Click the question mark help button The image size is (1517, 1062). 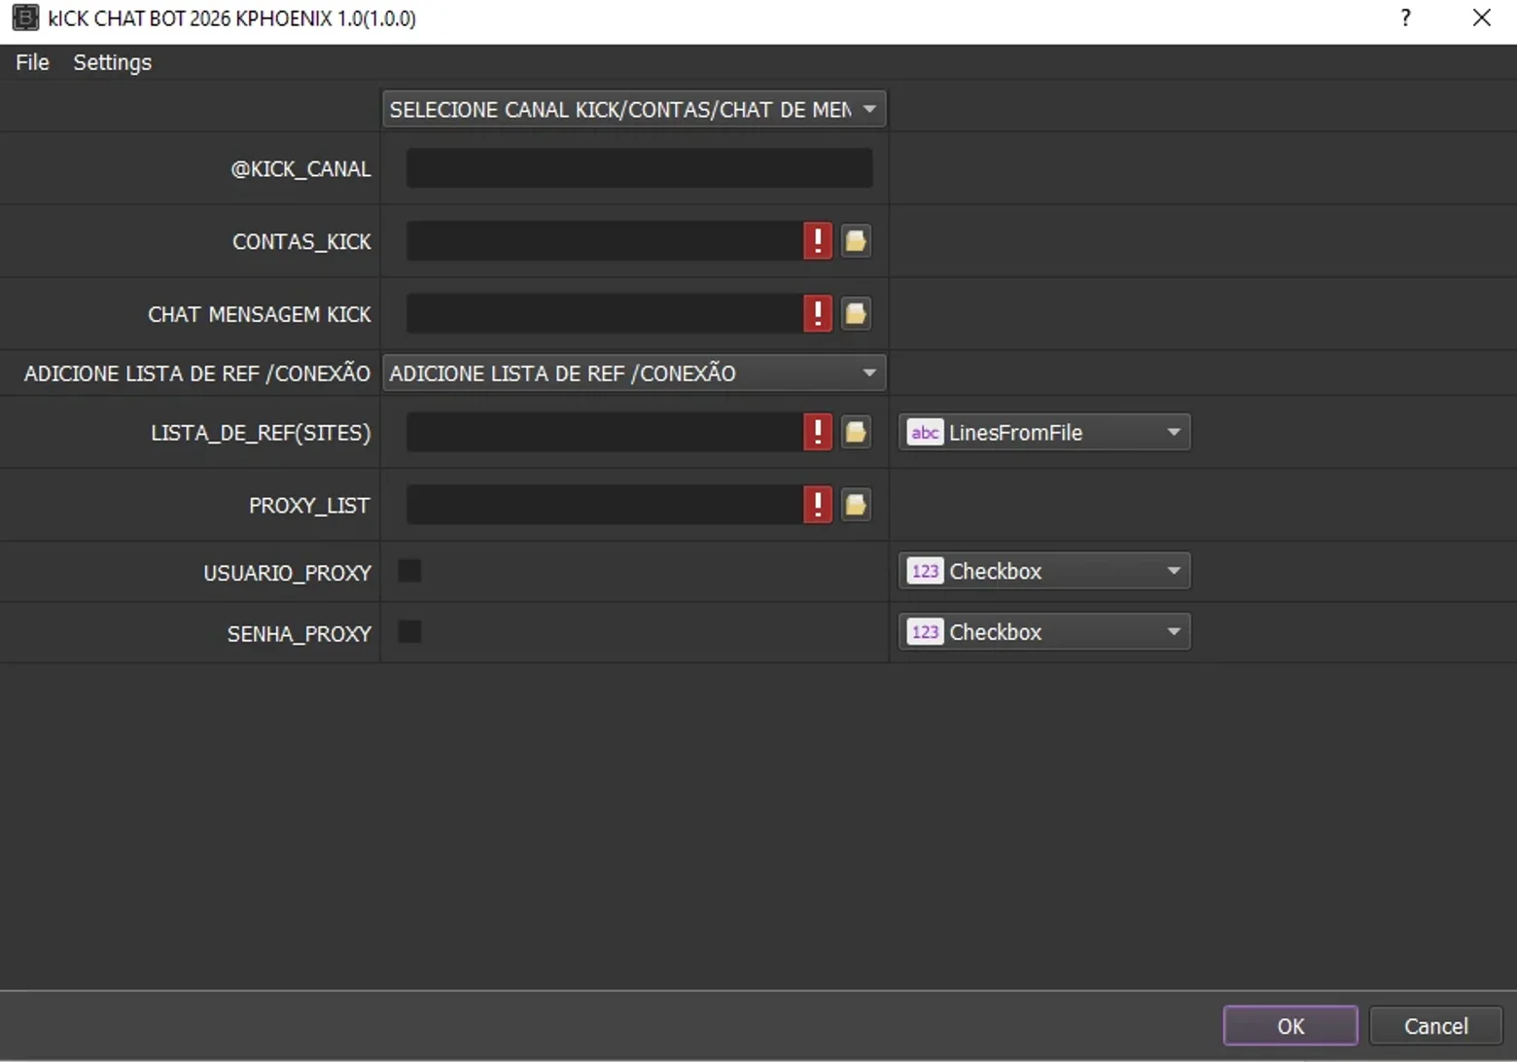1405,18
